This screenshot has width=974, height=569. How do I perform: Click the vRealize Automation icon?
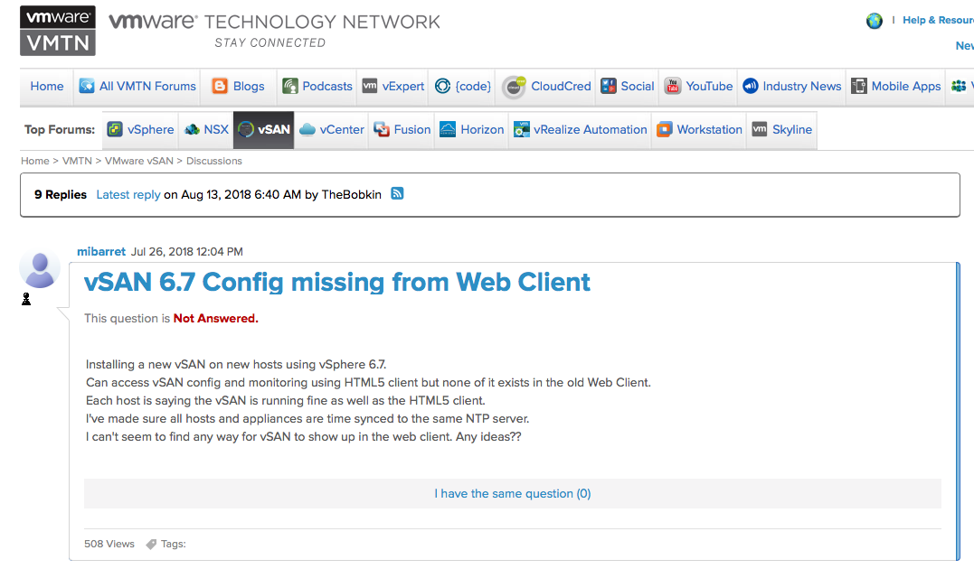tap(522, 129)
